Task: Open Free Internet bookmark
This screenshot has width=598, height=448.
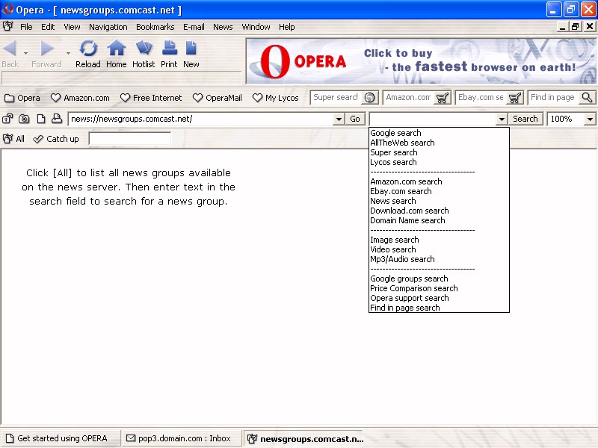Action: 151,98
